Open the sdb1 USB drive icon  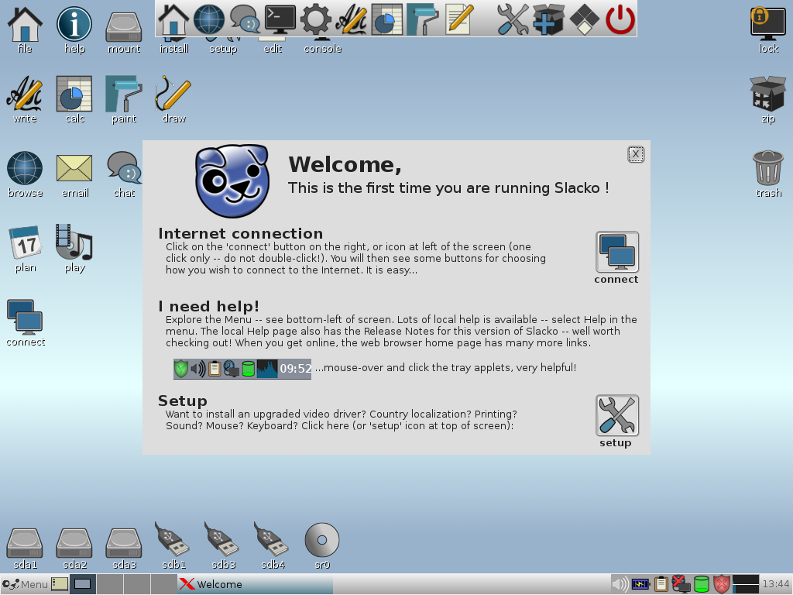173,546
